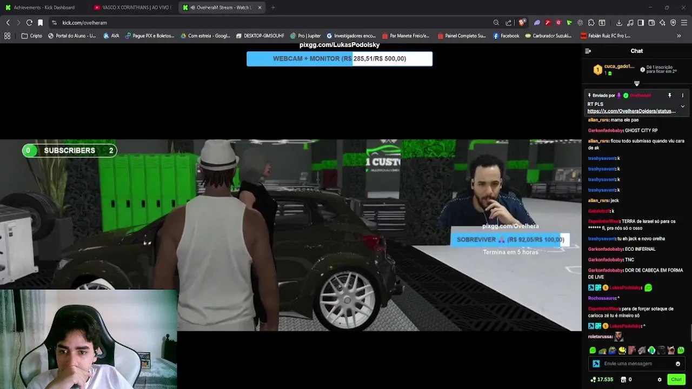Screen dimensions: 692x389
Task: Click username roletarussa in chat
Action: tap(600, 337)
